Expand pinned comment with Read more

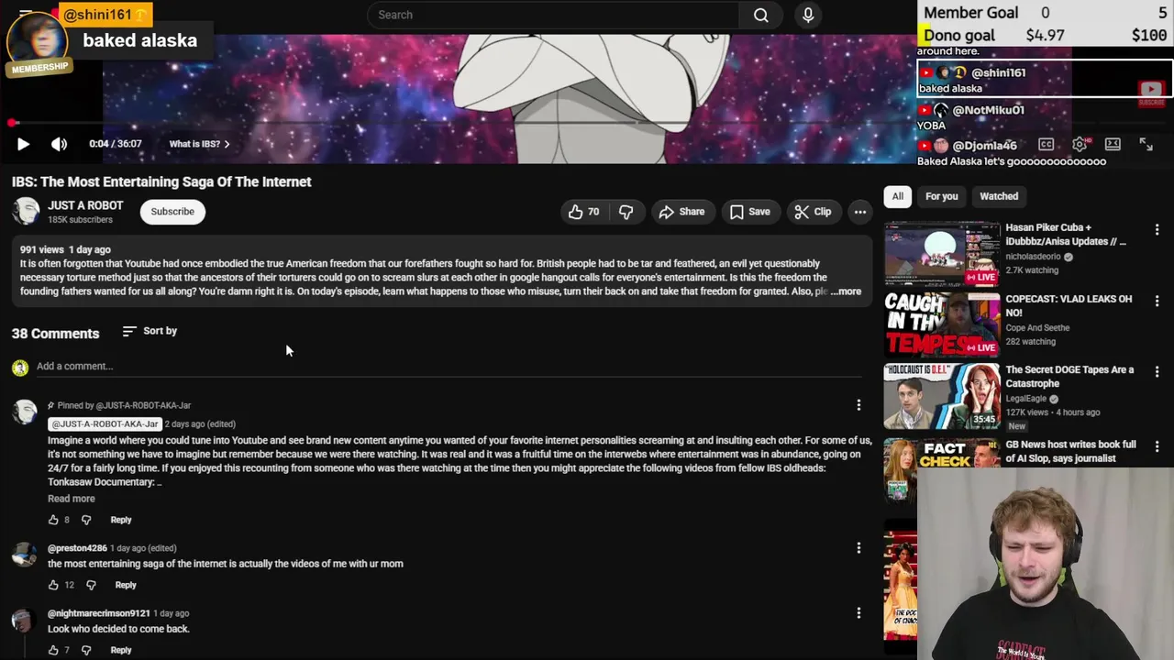pos(72,499)
